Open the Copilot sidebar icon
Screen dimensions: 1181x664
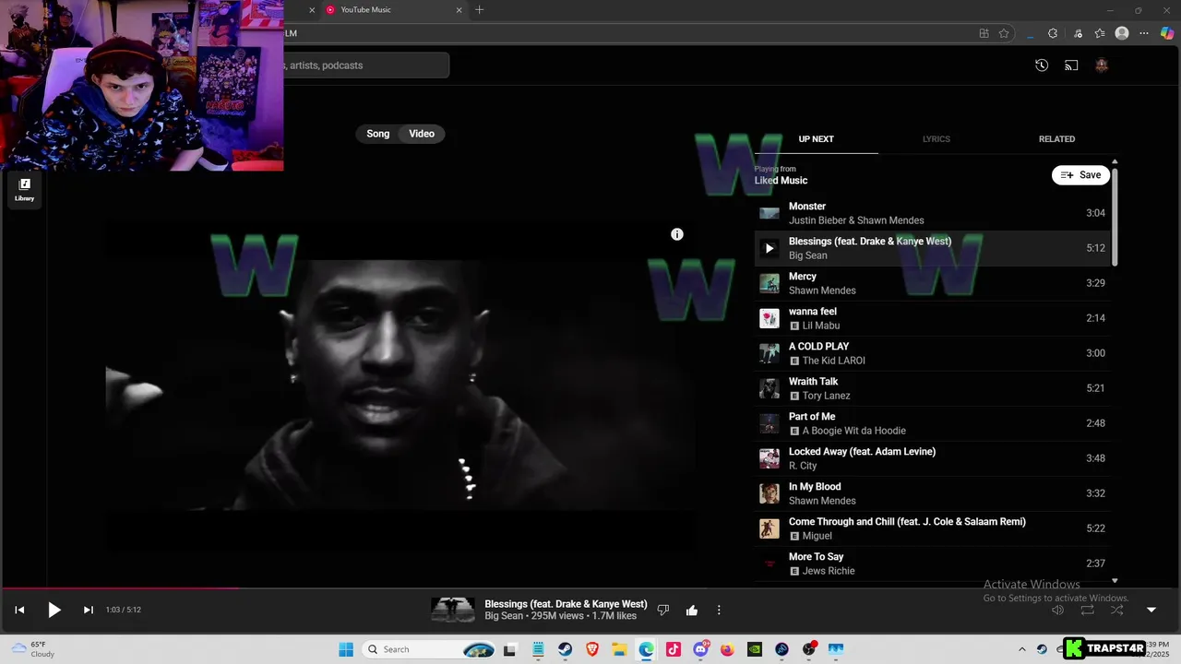pos(1167,33)
